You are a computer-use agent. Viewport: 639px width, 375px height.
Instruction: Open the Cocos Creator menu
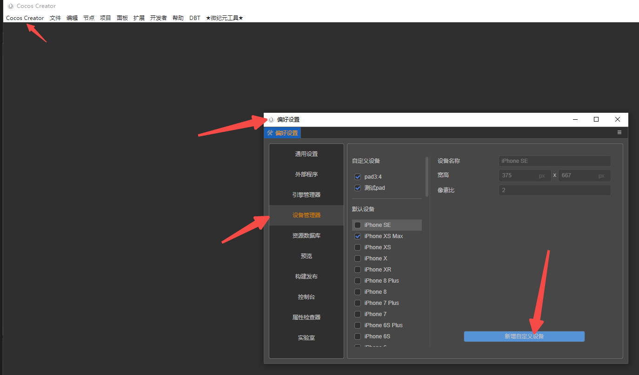25,18
